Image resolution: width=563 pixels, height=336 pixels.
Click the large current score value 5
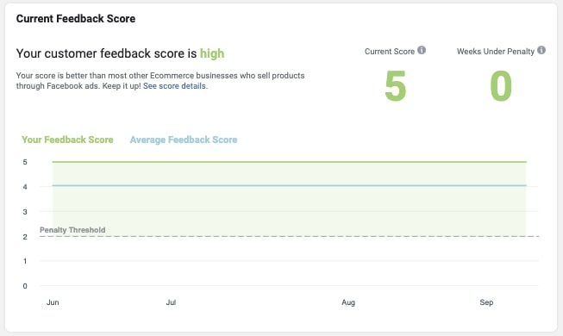[x=396, y=86]
